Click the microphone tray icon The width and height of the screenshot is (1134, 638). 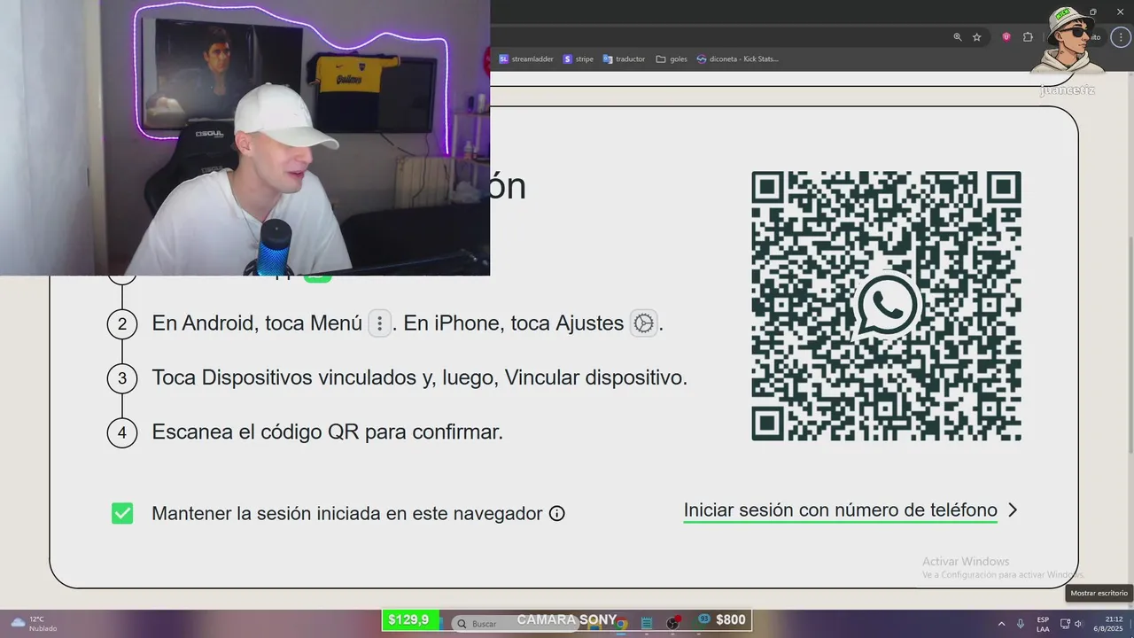(1021, 624)
